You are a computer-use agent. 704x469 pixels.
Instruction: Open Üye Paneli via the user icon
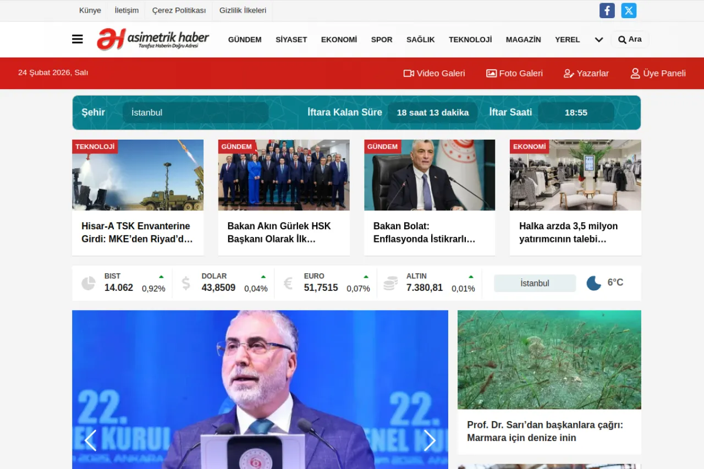click(635, 73)
